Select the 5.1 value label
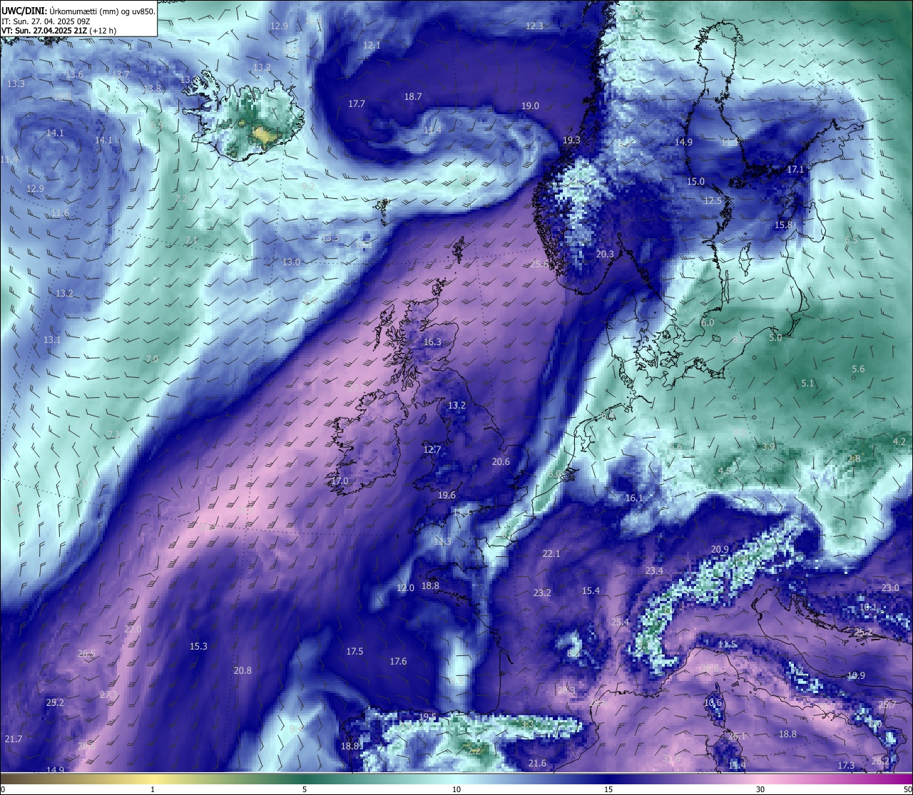The image size is (913, 795). coord(807,383)
